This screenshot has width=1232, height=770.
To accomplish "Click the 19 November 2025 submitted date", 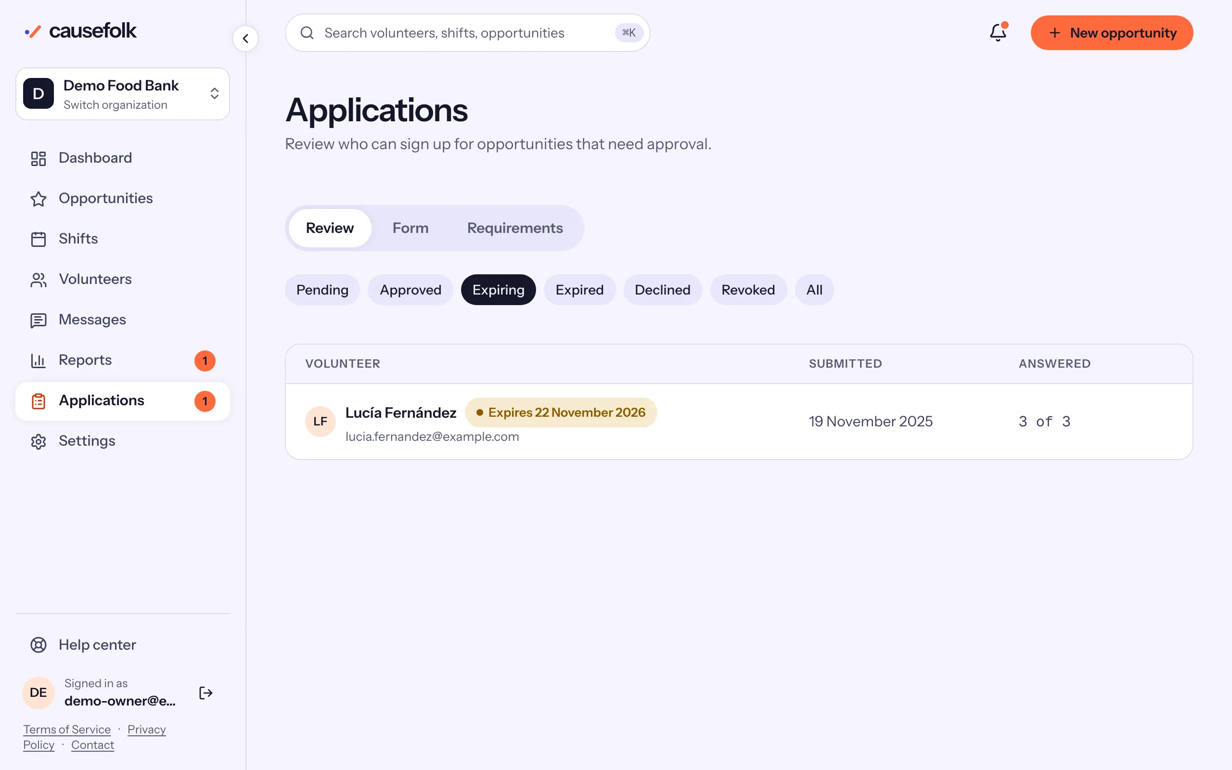I will (871, 421).
